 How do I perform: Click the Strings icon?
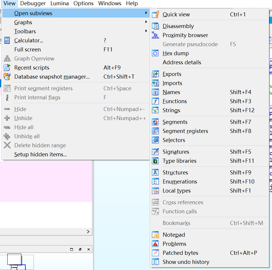(155, 110)
